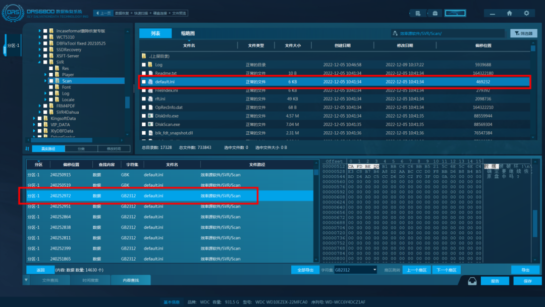This screenshot has width=545, height=307.
Task: Click the DRS logo emblem
Action: [13, 13]
